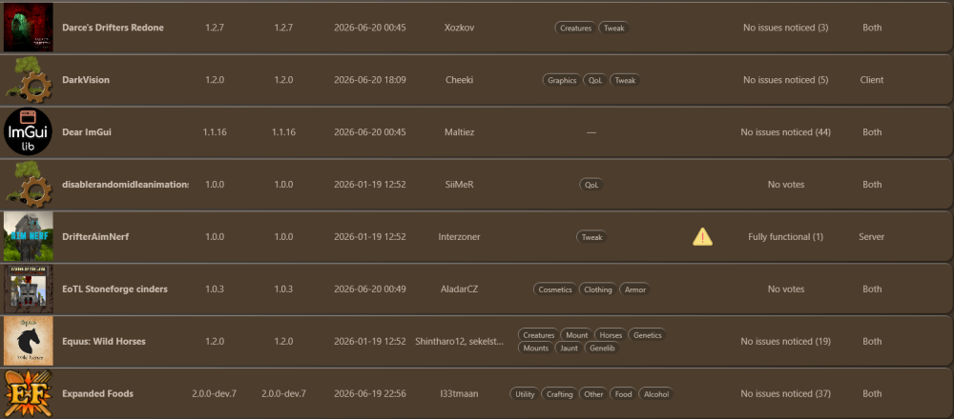954x419 pixels.
Task: Click author SiiMeR
Action: 459,184
